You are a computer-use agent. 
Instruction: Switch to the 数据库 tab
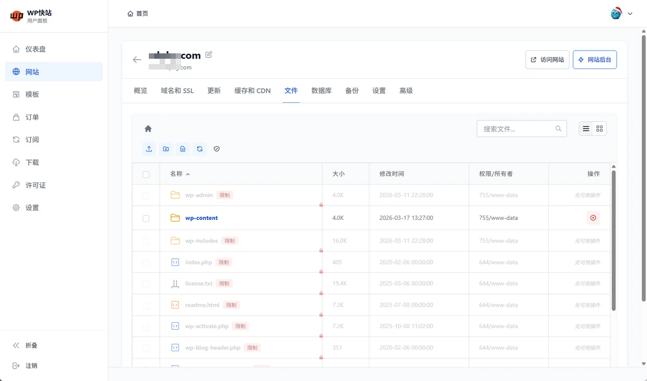click(x=321, y=91)
